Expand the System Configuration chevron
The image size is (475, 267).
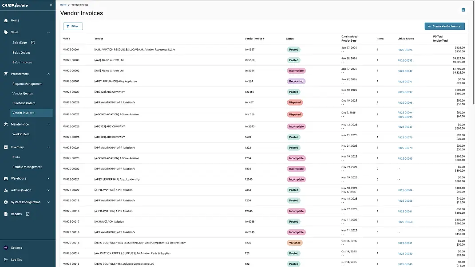[48, 202]
